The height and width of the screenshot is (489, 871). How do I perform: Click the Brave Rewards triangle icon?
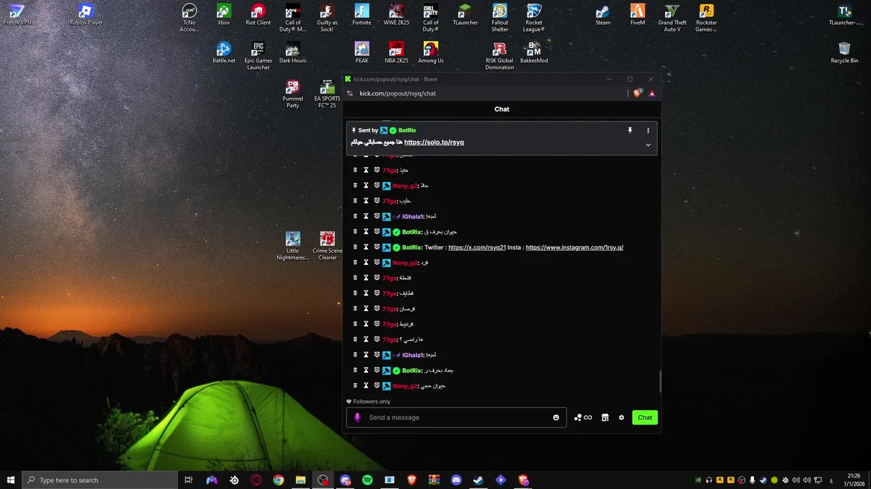(652, 93)
